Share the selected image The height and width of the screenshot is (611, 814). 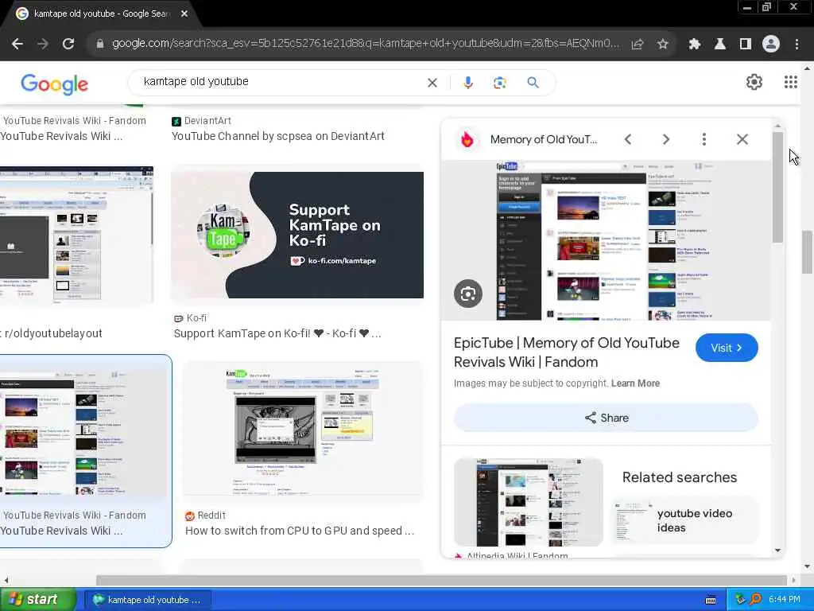(606, 418)
